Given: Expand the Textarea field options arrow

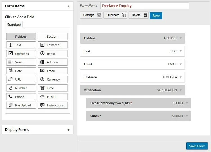Looking at the screenshot, I should 181,77.
